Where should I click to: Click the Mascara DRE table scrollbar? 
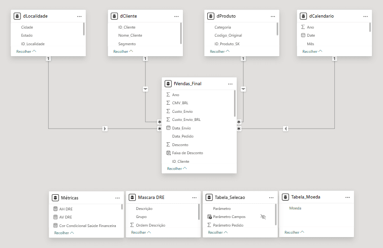(199, 212)
